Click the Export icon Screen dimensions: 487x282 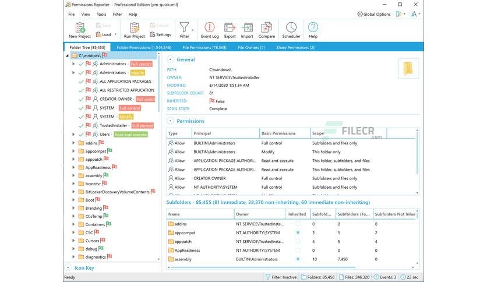230,27
